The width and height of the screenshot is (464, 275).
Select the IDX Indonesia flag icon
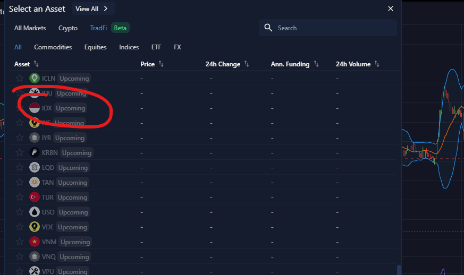tap(35, 108)
